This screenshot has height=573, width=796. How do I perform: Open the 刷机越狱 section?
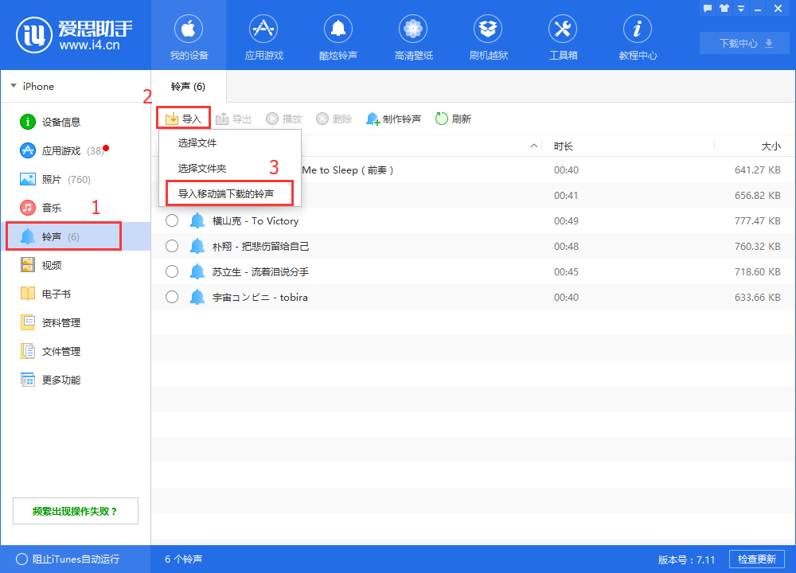point(487,36)
